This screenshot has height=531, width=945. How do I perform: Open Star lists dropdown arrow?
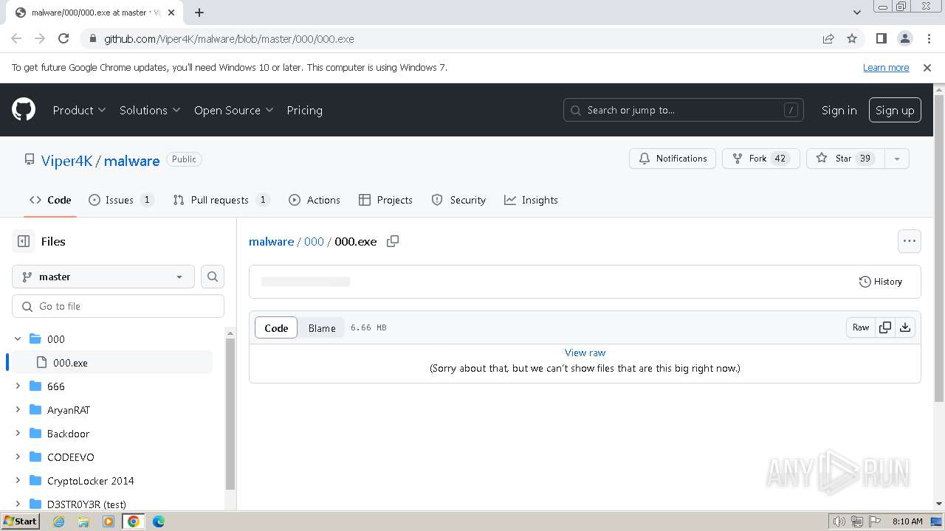pos(897,159)
